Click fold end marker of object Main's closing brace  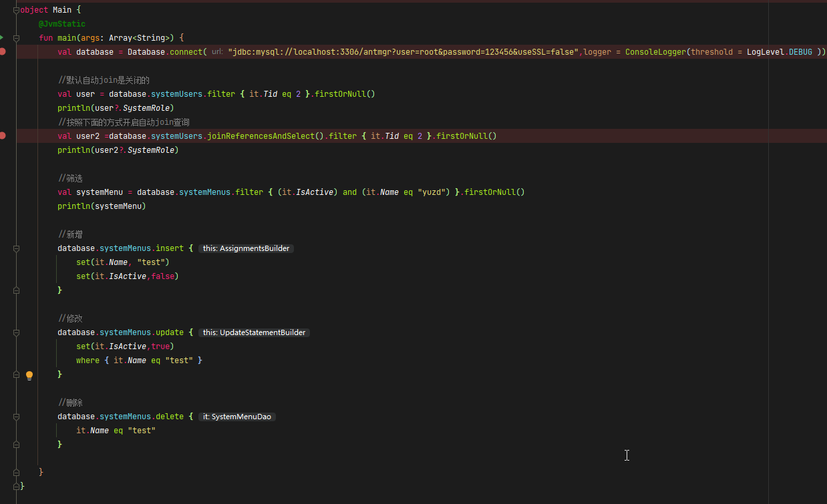point(17,486)
